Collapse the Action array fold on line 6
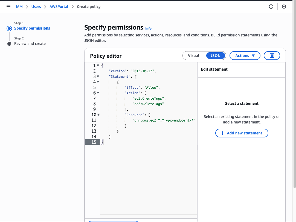296x222 pixels. tap(98, 93)
